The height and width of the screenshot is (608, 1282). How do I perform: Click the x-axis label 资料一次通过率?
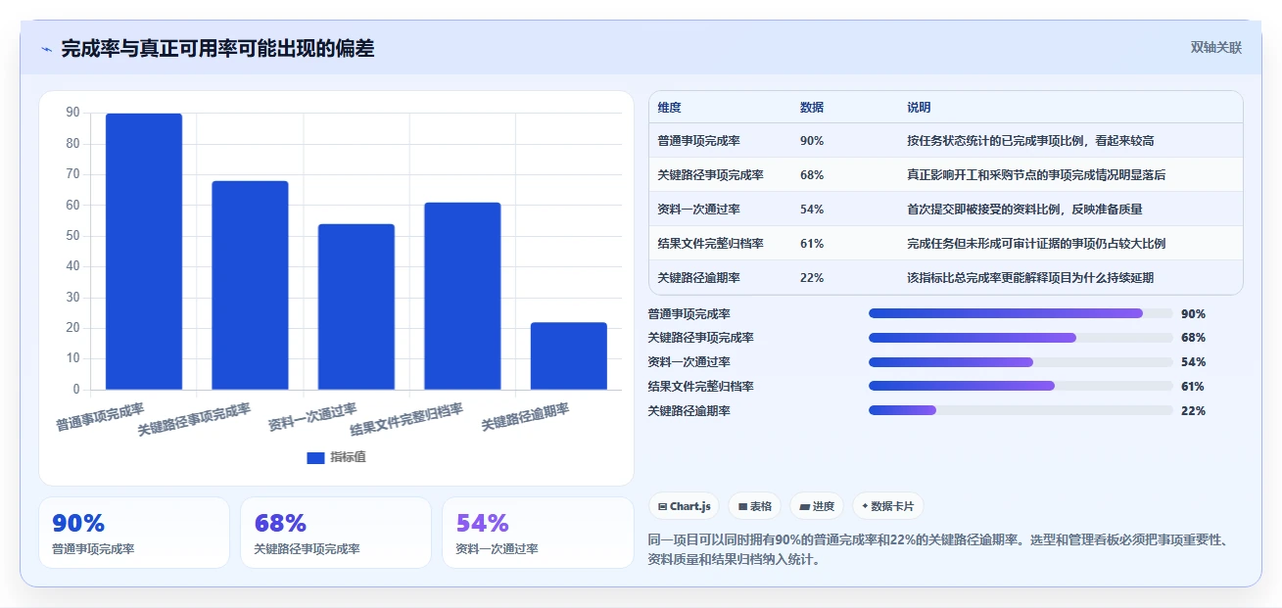click(x=313, y=417)
